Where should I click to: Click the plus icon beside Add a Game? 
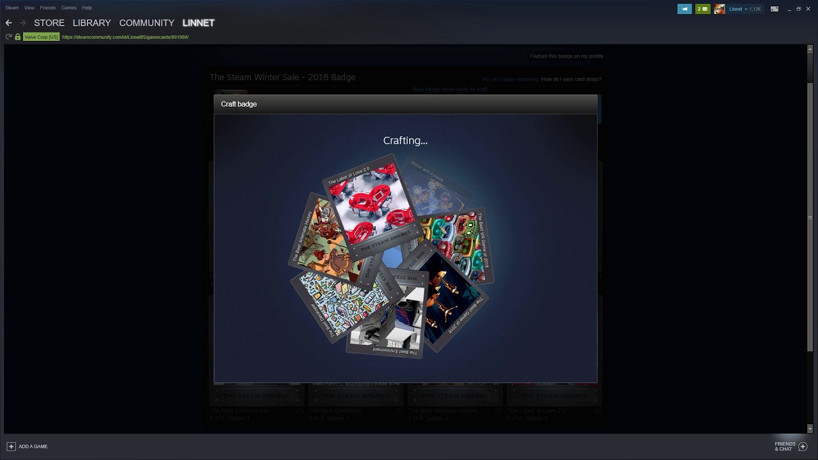pyautogui.click(x=11, y=447)
